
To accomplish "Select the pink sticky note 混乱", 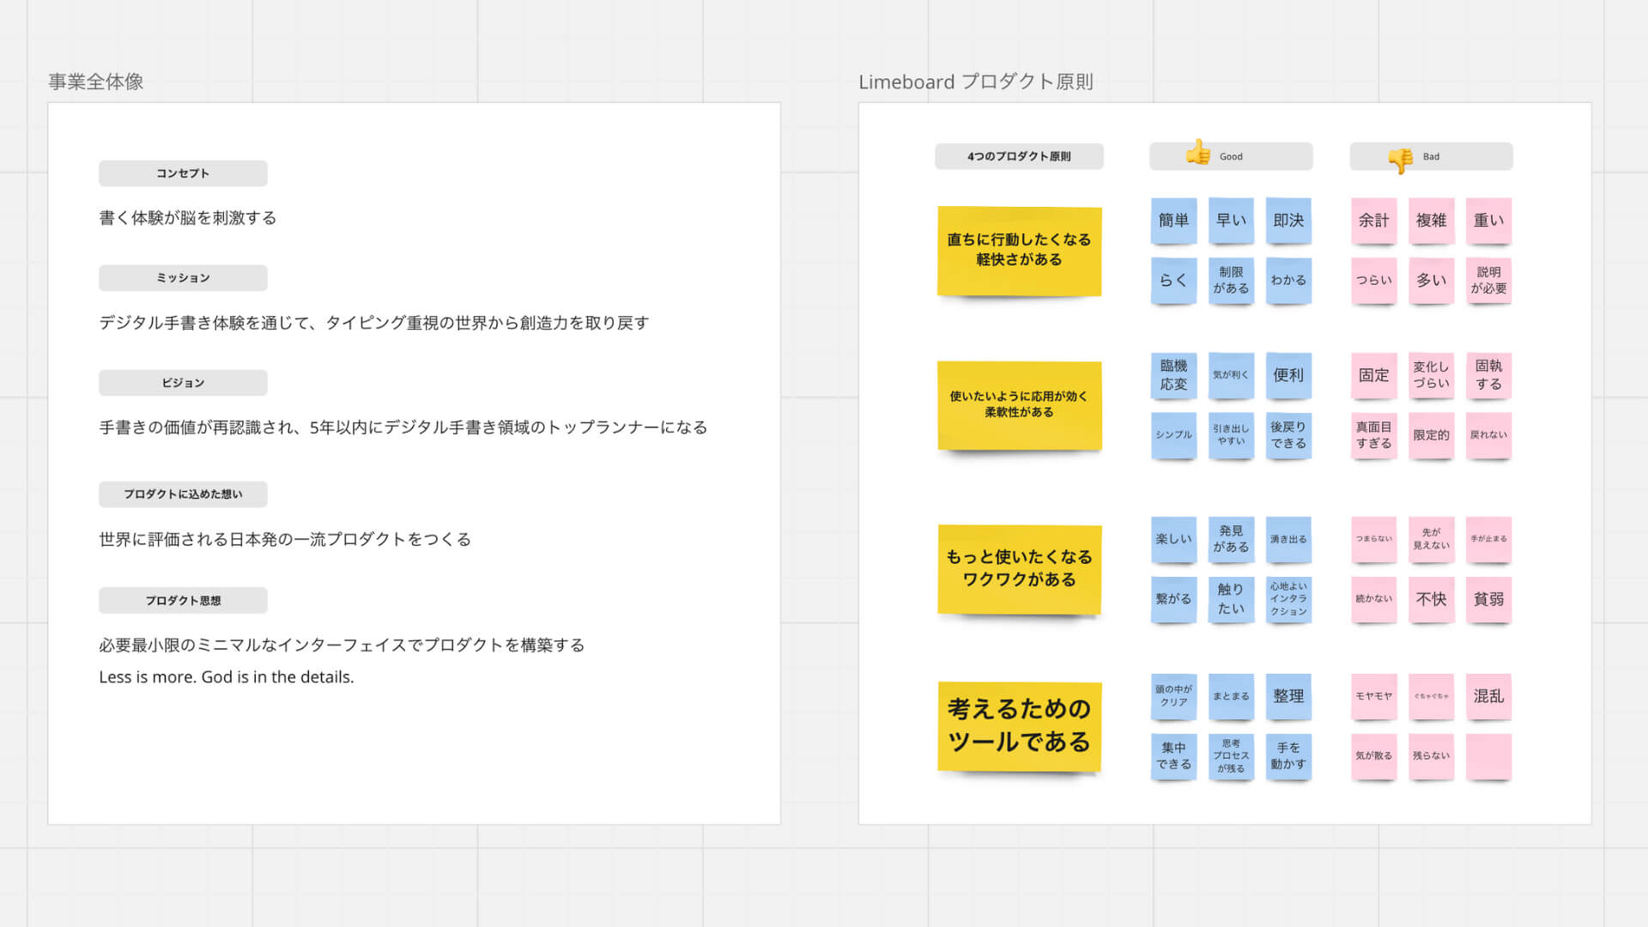I will pyautogui.click(x=1489, y=696).
